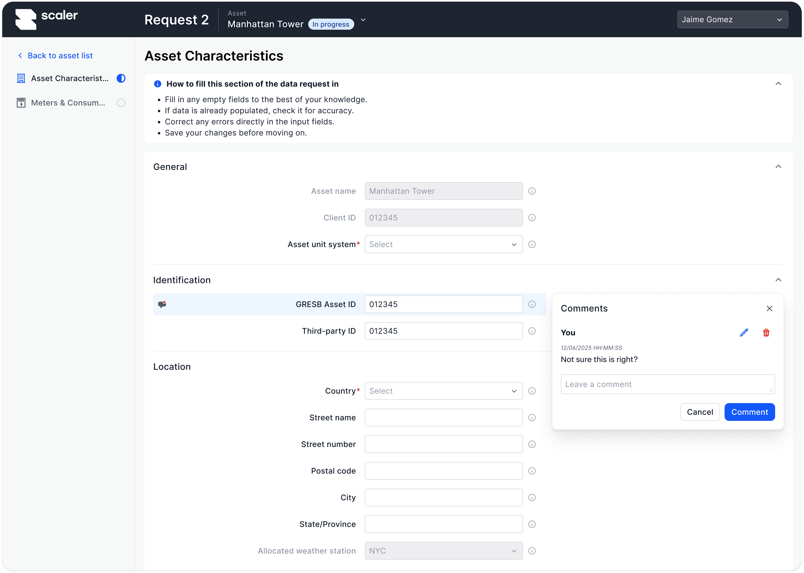Image resolution: width=804 pixels, height=573 pixels.
Task: Click the disabled Client ID field
Action: [x=443, y=218]
